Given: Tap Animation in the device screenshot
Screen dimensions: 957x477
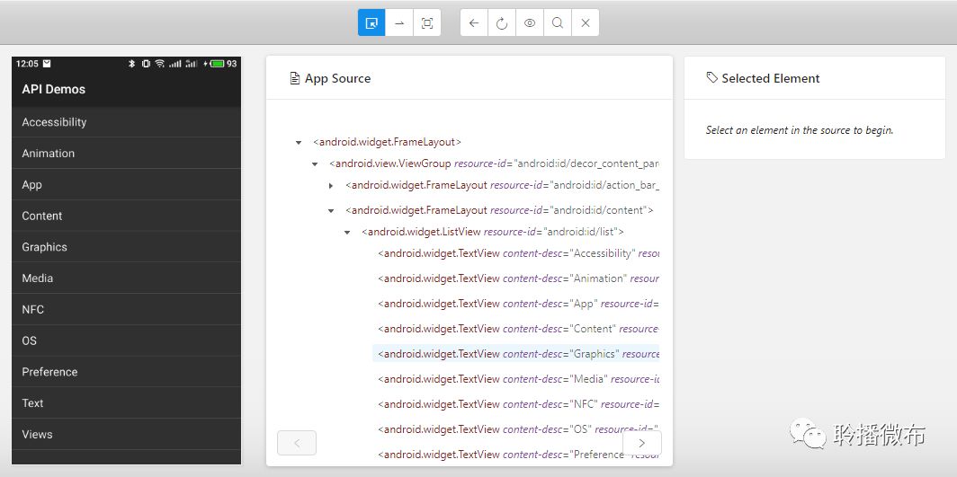Looking at the screenshot, I should coord(126,154).
